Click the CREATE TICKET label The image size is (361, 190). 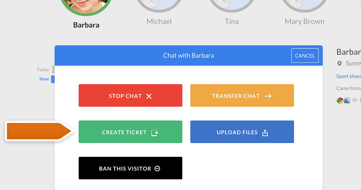point(124,132)
